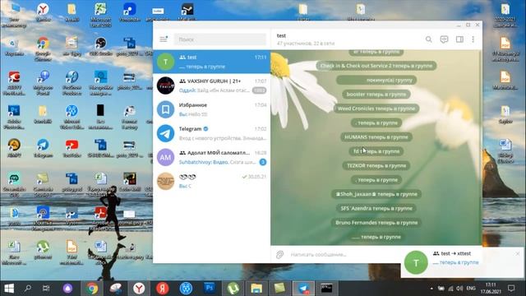526x296 pixels.
Task: Click 'HUMANS теперь в группе' service message
Action: pos(376,137)
